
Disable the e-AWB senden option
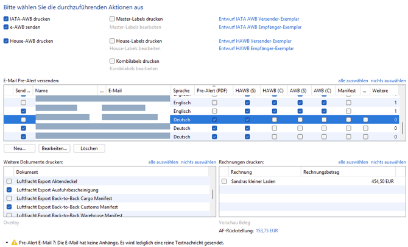pos(6,27)
